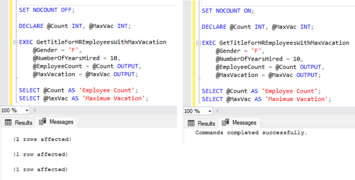Click 'Commands completed successfully.' message text
This screenshot has width=355, height=180.
tap(251, 133)
